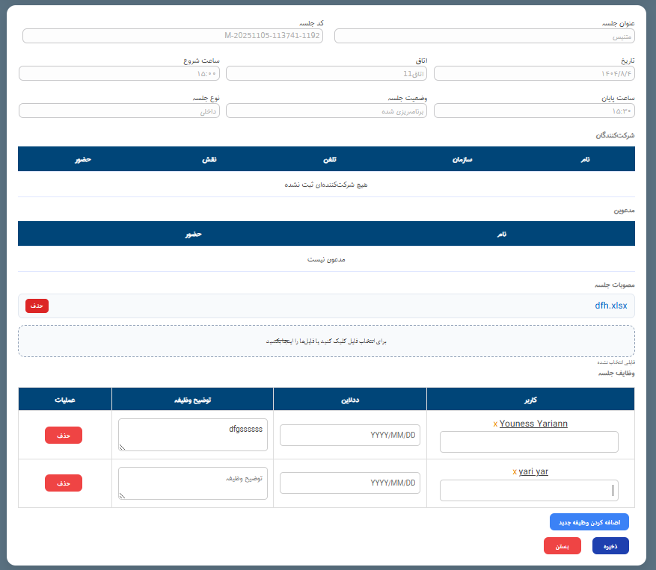Click the file upload drop zone area

327,341
